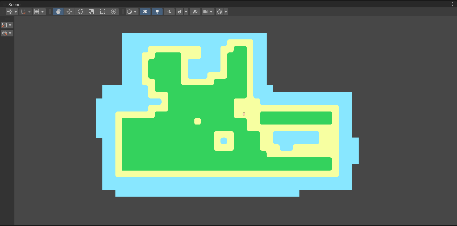This screenshot has height=226, width=457.
Task: Click the player sprite on the island
Action: coord(244,114)
